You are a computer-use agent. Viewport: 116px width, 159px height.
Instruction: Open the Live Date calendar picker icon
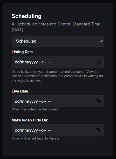[x=98, y=101]
